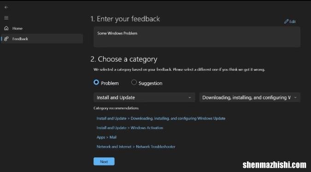Select the Problem radio button
This screenshot has width=311, height=172.
coord(96,82)
